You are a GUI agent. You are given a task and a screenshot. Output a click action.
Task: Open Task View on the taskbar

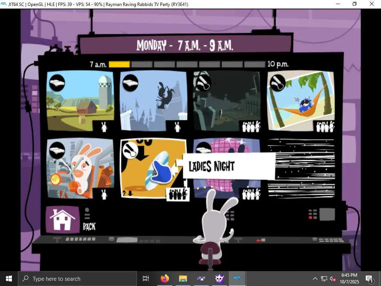coord(146,279)
